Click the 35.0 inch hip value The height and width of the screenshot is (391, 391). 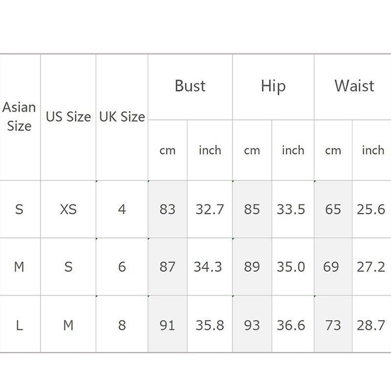click(291, 267)
